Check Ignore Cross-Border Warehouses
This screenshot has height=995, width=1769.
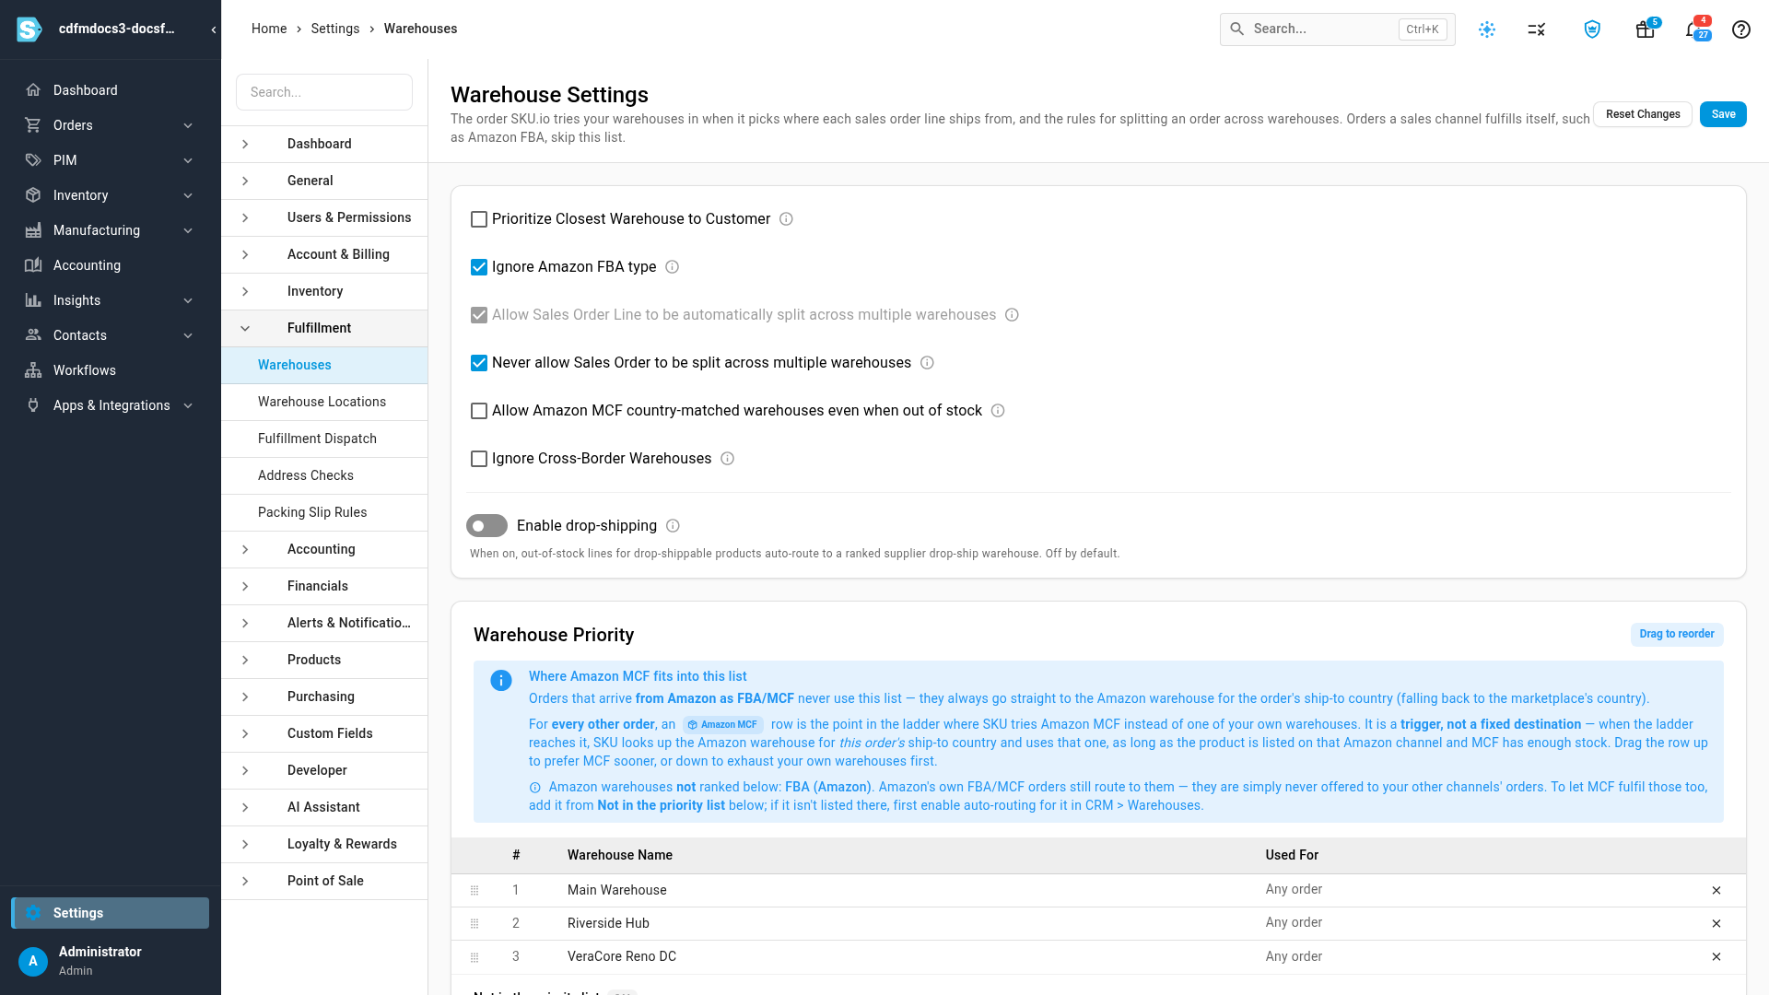[x=479, y=459]
